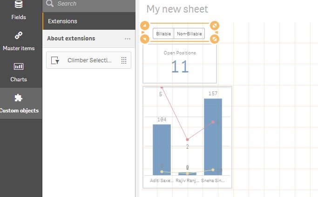Click the grid drag handle on Climber Selection
Screen dimensions: 318x197
click(124, 60)
